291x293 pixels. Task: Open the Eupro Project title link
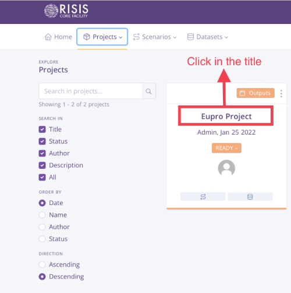(226, 117)
